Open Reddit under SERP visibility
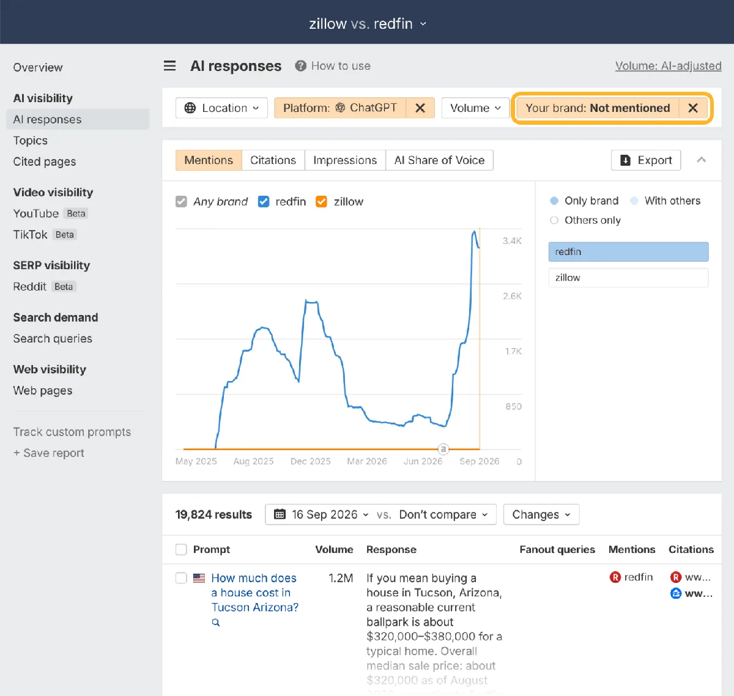This screenshot has height=696, width=734. point(30,286)
